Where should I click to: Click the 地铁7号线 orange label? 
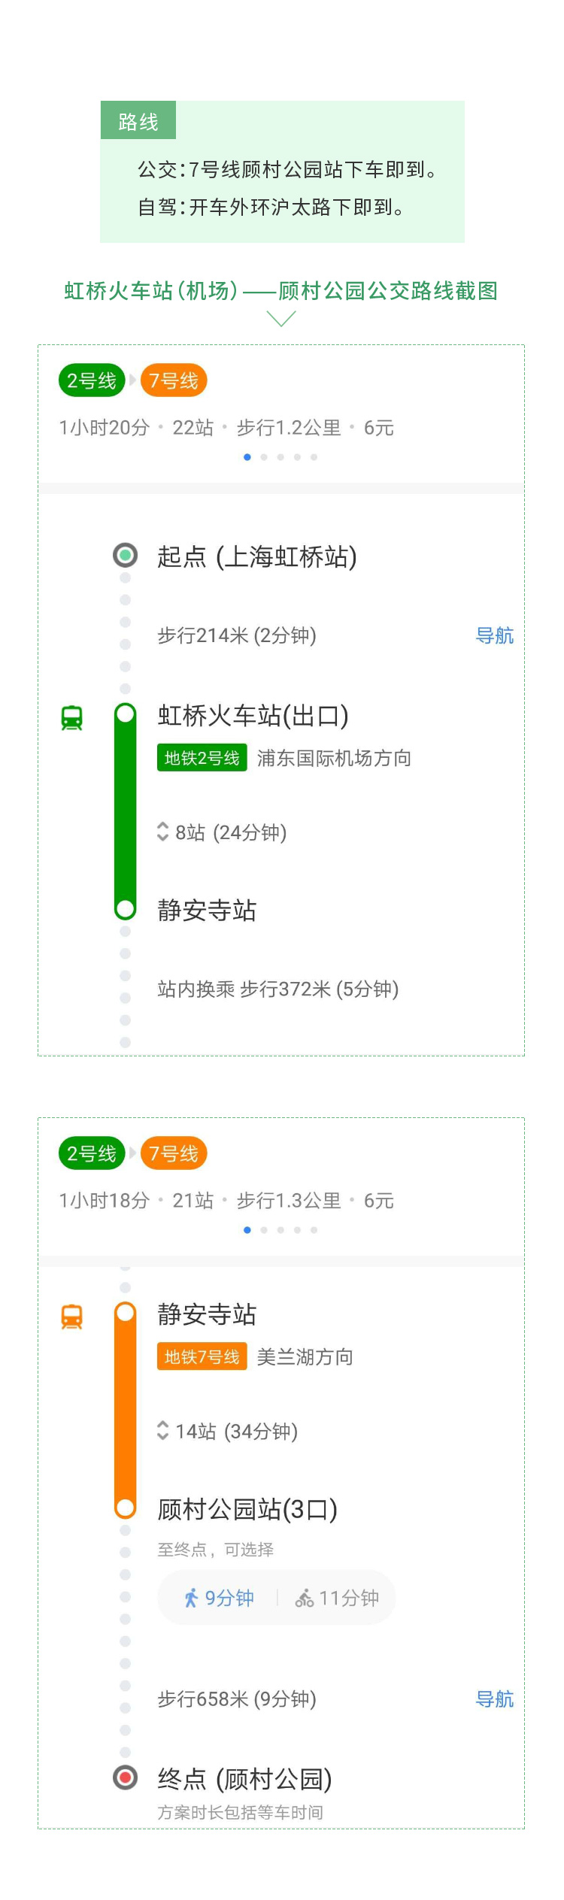click(202, 1356)
